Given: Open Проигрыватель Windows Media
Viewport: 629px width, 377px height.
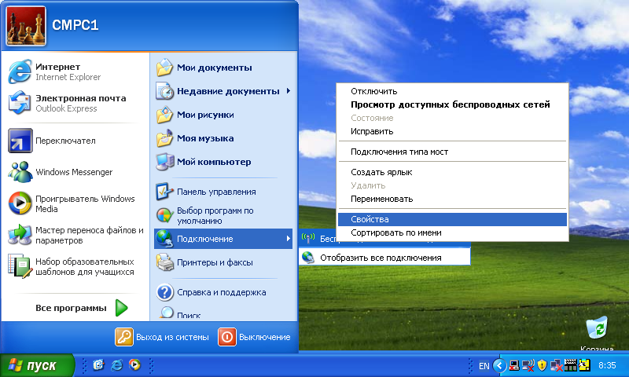Looking at the screenshot, I should [x=75, y=203].
